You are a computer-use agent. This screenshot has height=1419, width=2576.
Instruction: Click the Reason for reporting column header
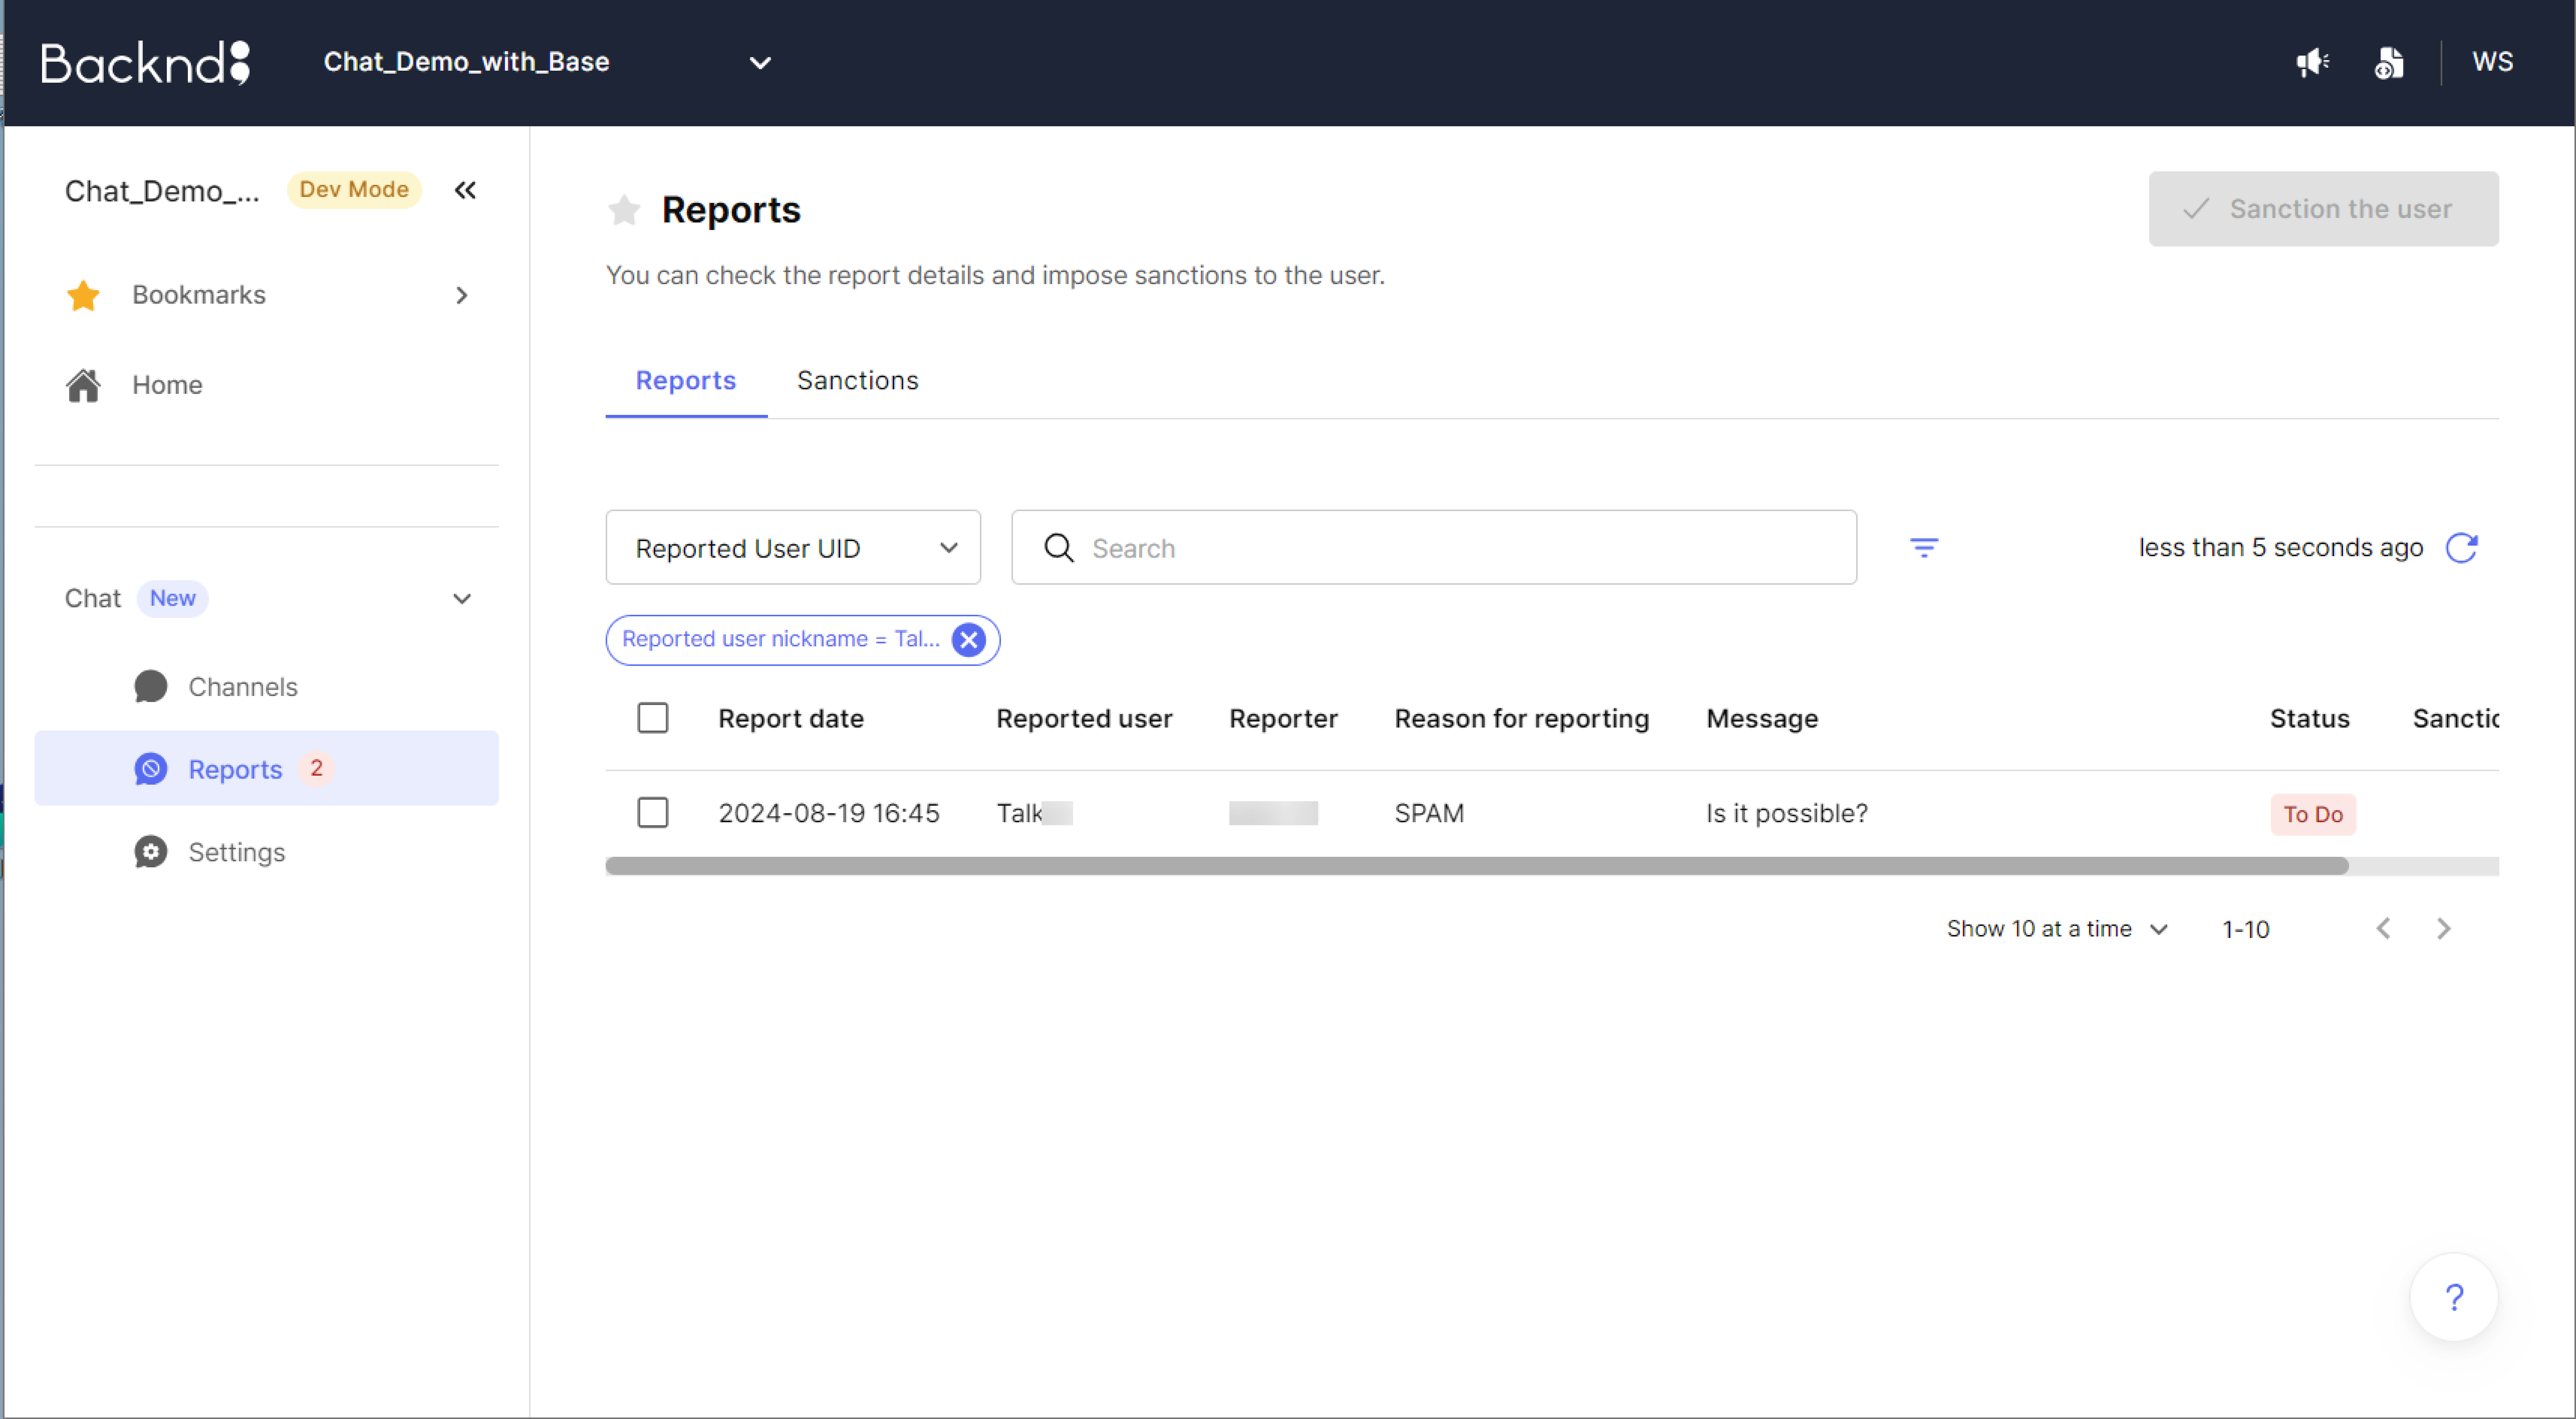(x=1522, y=719)
